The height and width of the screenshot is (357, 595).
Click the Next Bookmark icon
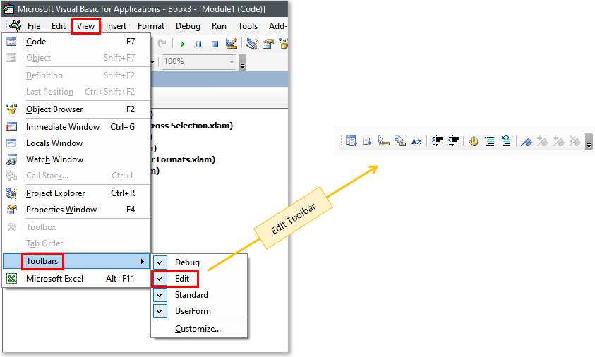tap(543, 141)
